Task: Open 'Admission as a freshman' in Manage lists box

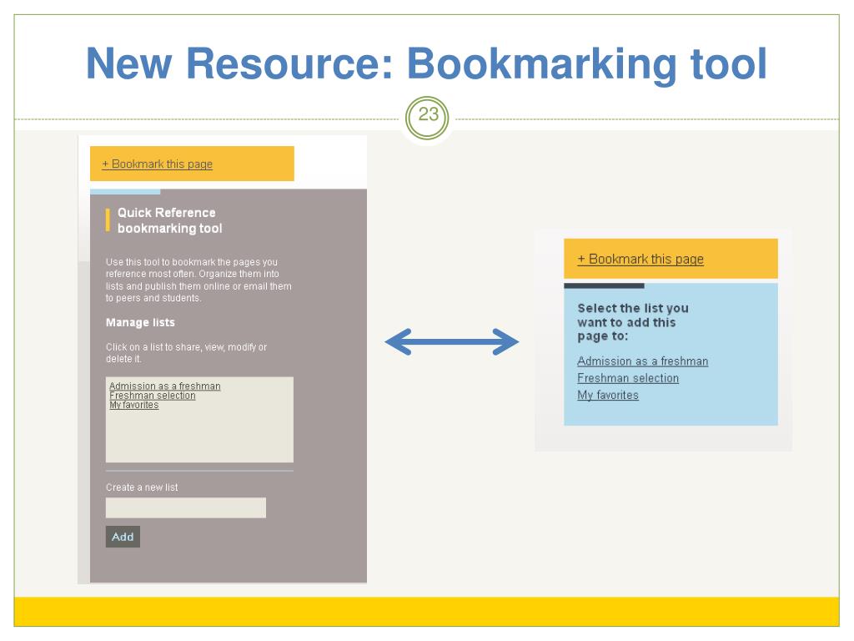Action: click(x=165, y=386)
